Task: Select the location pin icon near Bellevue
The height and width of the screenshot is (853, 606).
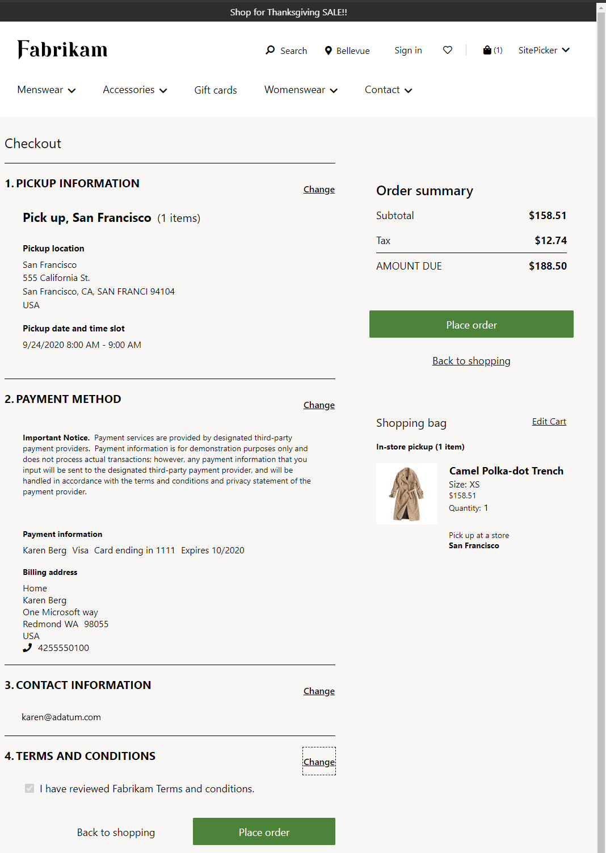Action: point(329,50)
